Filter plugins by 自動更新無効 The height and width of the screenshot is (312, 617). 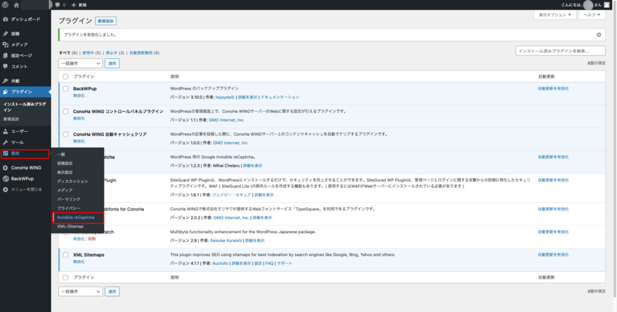(141, 53)
